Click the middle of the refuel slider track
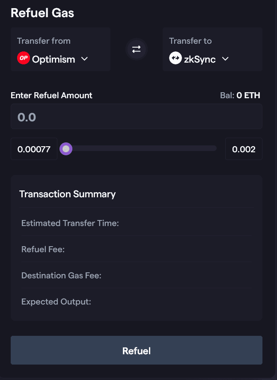 141,149
